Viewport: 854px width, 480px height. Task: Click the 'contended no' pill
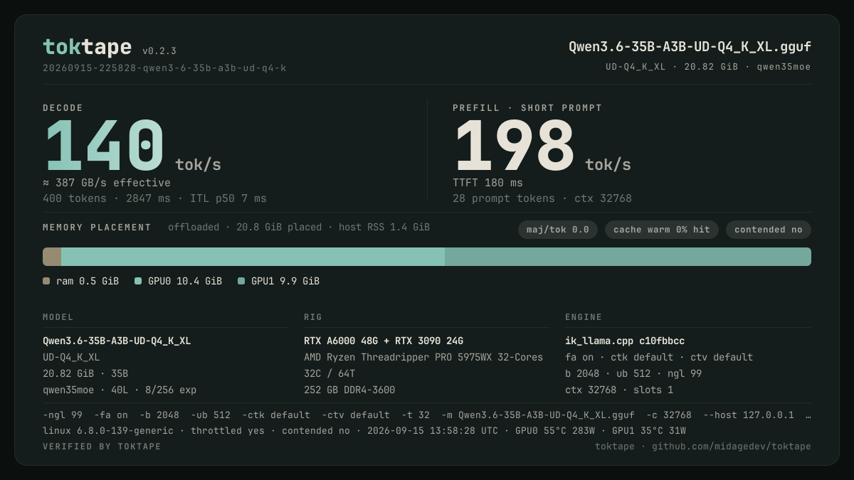pyautogui.click(x=769, y=230)
